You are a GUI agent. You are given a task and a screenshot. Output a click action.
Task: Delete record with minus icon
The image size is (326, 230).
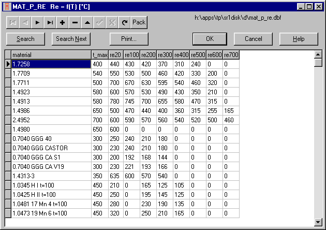75,22
